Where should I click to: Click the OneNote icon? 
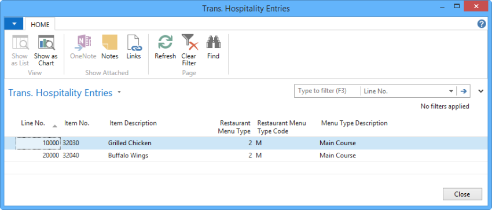(x=83, y=43)
